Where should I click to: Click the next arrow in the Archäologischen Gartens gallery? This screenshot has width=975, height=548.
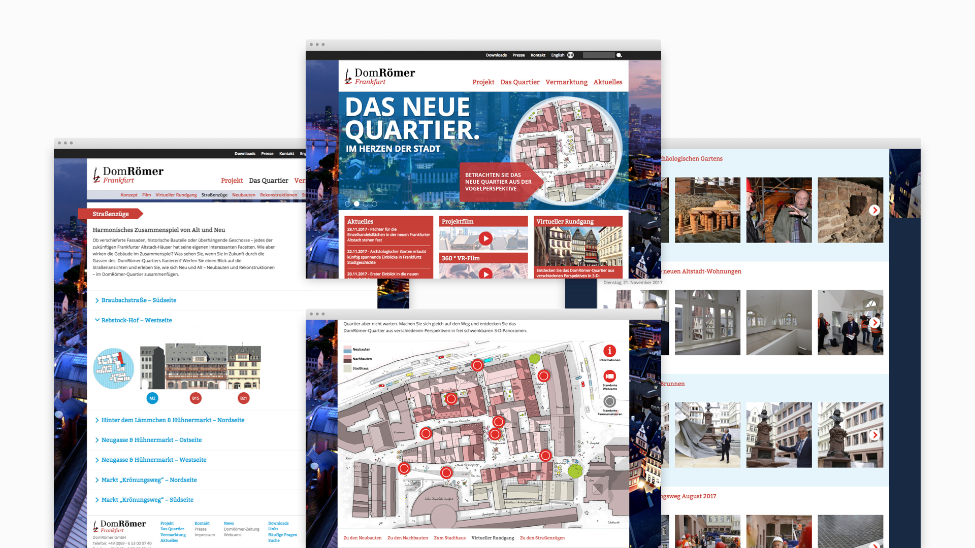pos(874,210)
